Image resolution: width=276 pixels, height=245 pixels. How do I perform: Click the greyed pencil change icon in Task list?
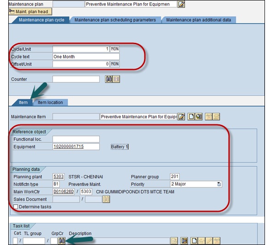click(209, 241)
